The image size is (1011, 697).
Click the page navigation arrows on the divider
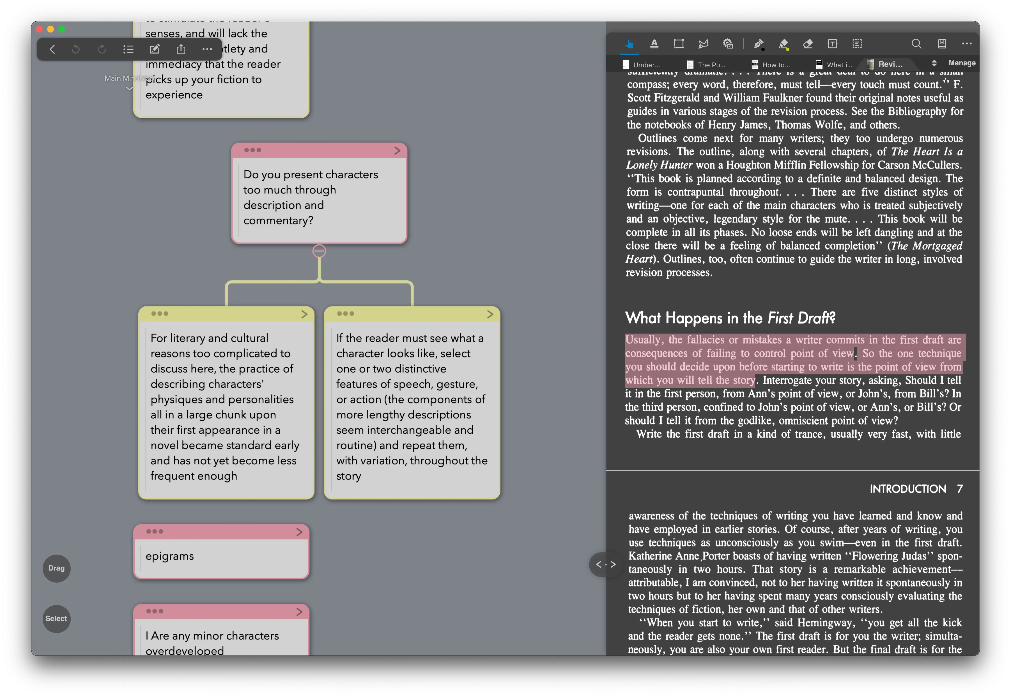click(x=606, y=564)
